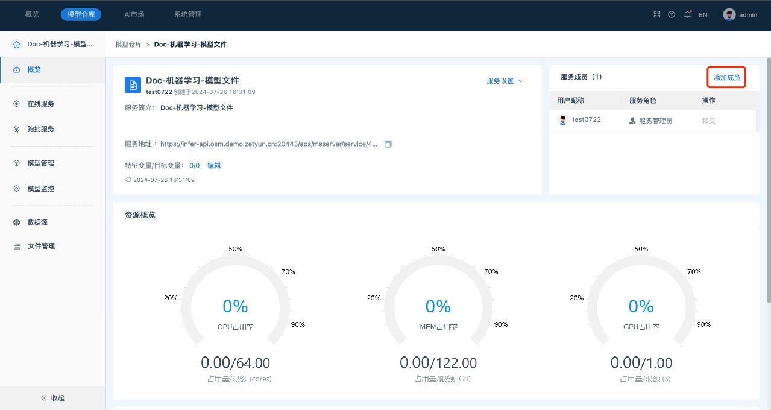Image resolution: width=771 pixels, height=410 pixels.
Task: Click the 添加成员 link
Action: click(726, 77)
